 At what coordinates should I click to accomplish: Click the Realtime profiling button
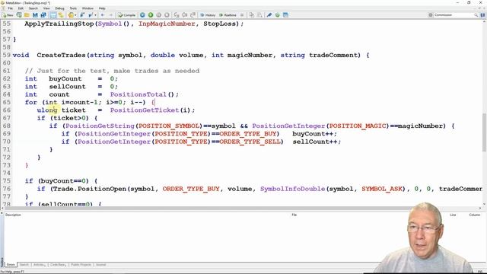coord(228,15)
